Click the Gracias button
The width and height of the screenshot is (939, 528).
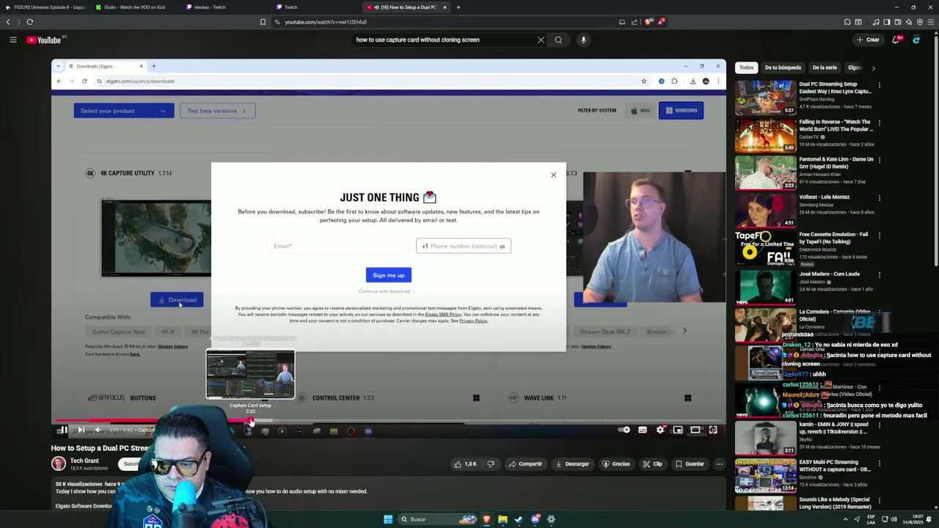(x=615, y=464)
